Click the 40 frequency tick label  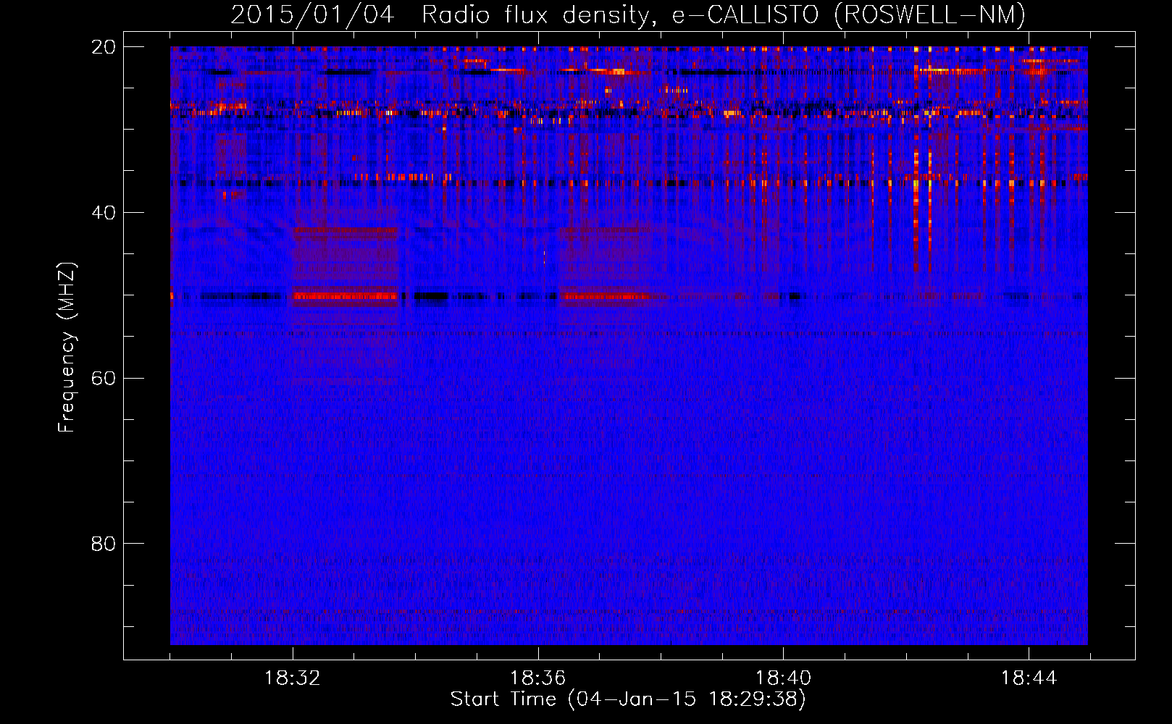[x=104, y=212]
